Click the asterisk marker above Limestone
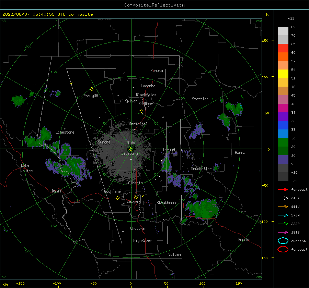Viewport: 309px width, 288px height. coord(65,129)
